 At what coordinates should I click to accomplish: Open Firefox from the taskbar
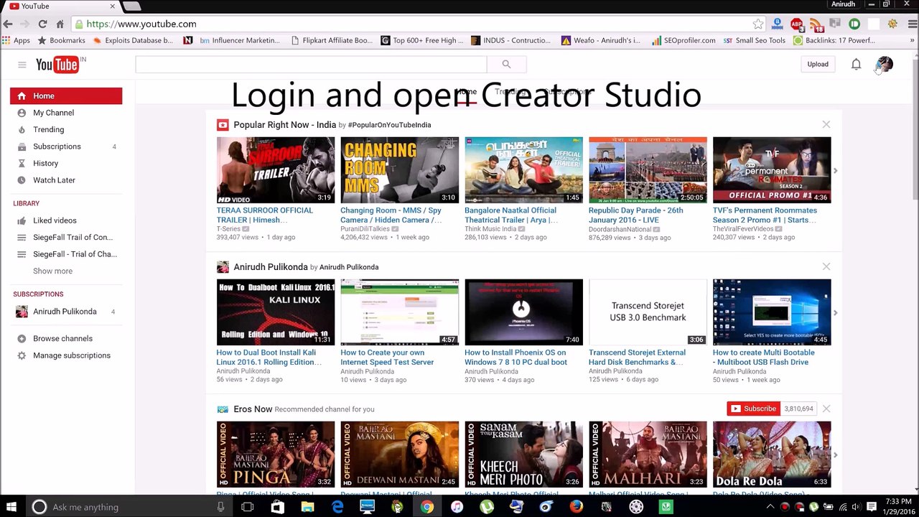pyautogui.click(x=577, y=507)
